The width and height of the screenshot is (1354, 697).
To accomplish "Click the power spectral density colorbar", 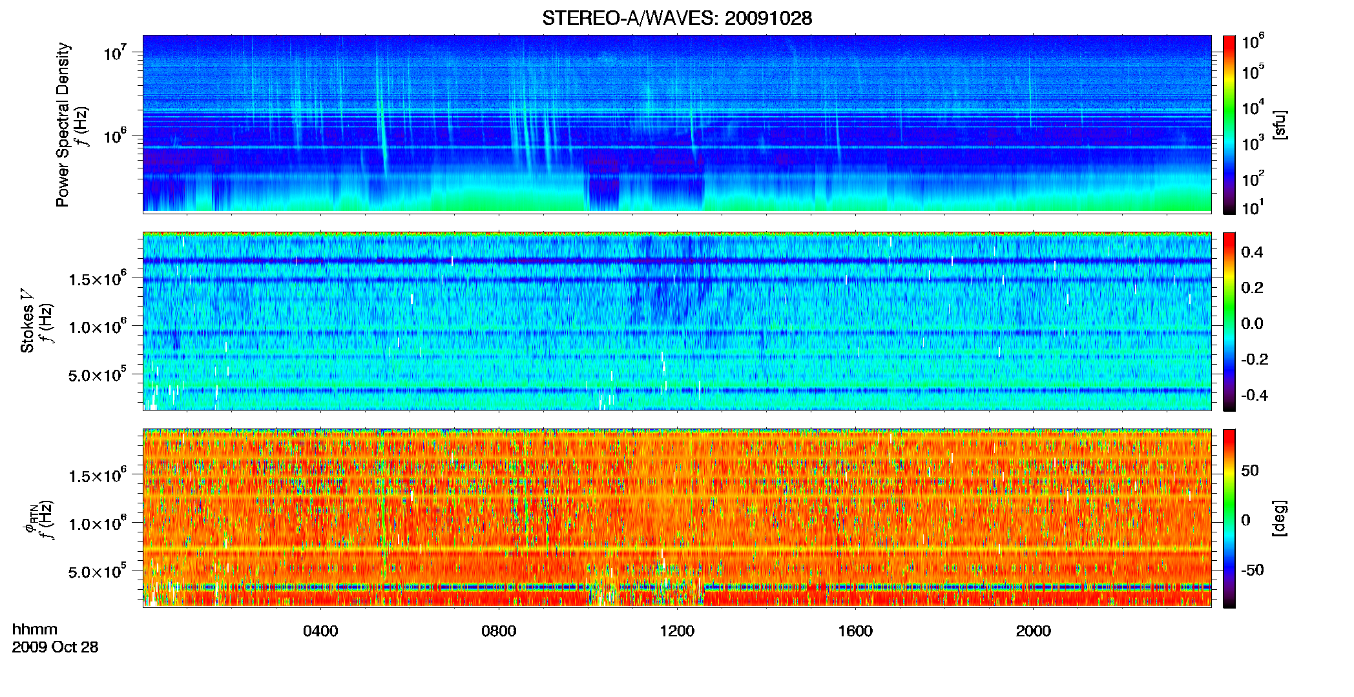I will click(1229, 125).
